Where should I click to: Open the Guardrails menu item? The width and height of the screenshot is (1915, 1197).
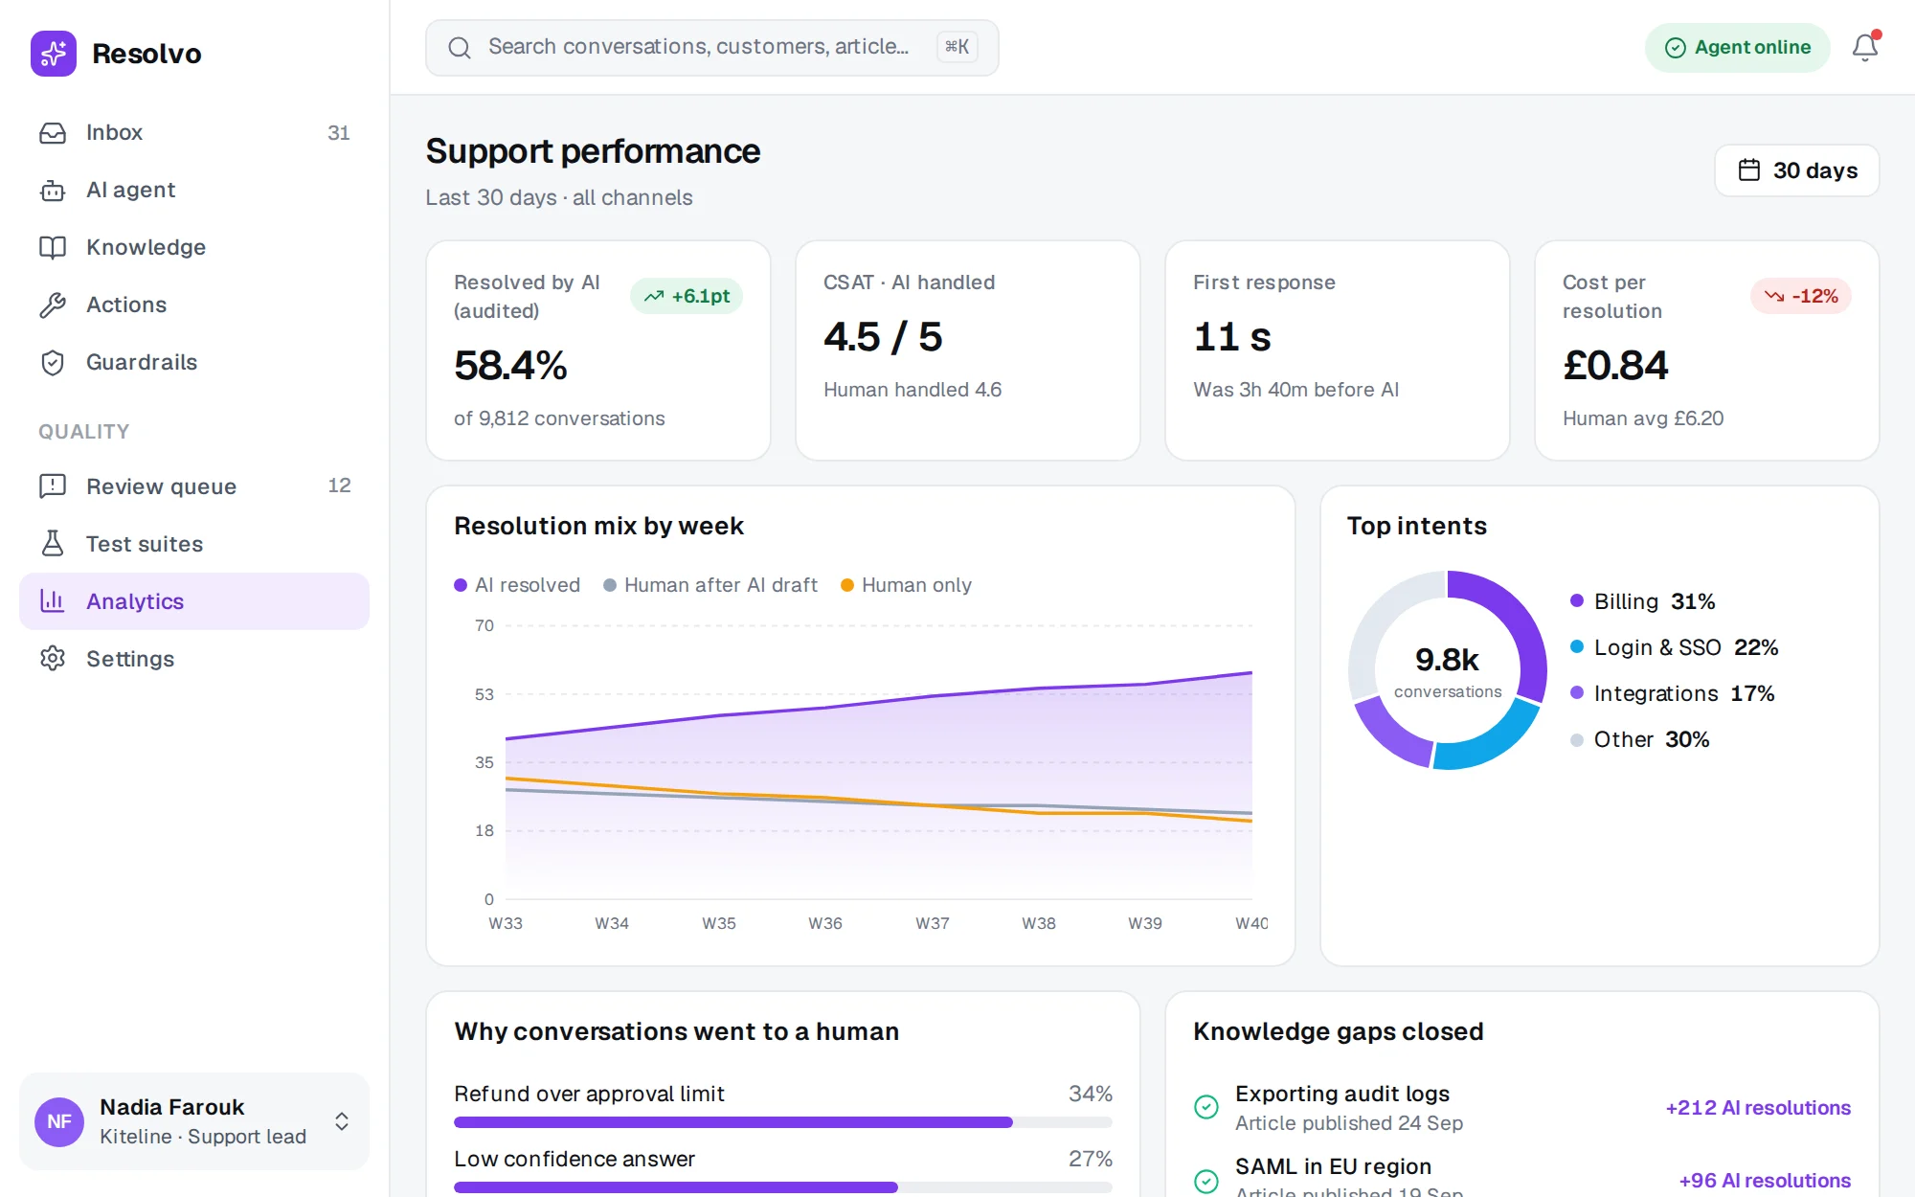[x=194, y=362]
